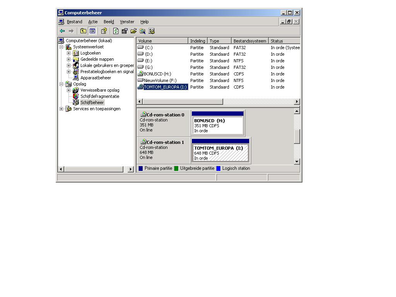Expand the Verwisselbare opslag node
Image resolution: width=396 pixels, height=297 pixels.
[x=68, y=90]
